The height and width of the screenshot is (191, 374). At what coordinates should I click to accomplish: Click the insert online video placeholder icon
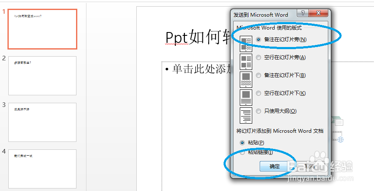[x=337, y=136]
